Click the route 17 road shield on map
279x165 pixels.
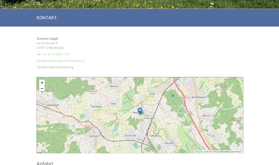click(64, 116)
